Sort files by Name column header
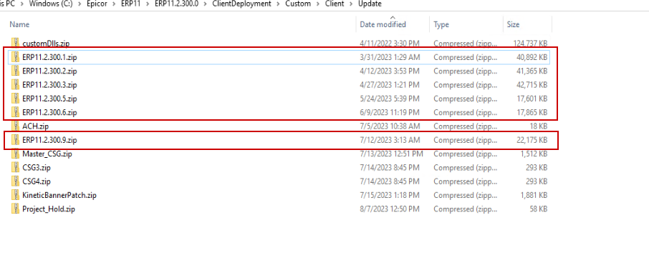This screenshot has height=270, width=649. [x=19, y=24]
